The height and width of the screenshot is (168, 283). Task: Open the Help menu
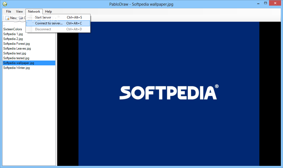pos(48,12)
